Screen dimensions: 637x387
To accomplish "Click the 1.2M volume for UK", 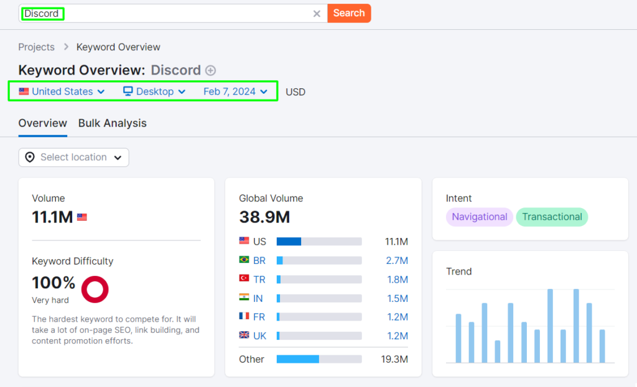I will (398, 336).
